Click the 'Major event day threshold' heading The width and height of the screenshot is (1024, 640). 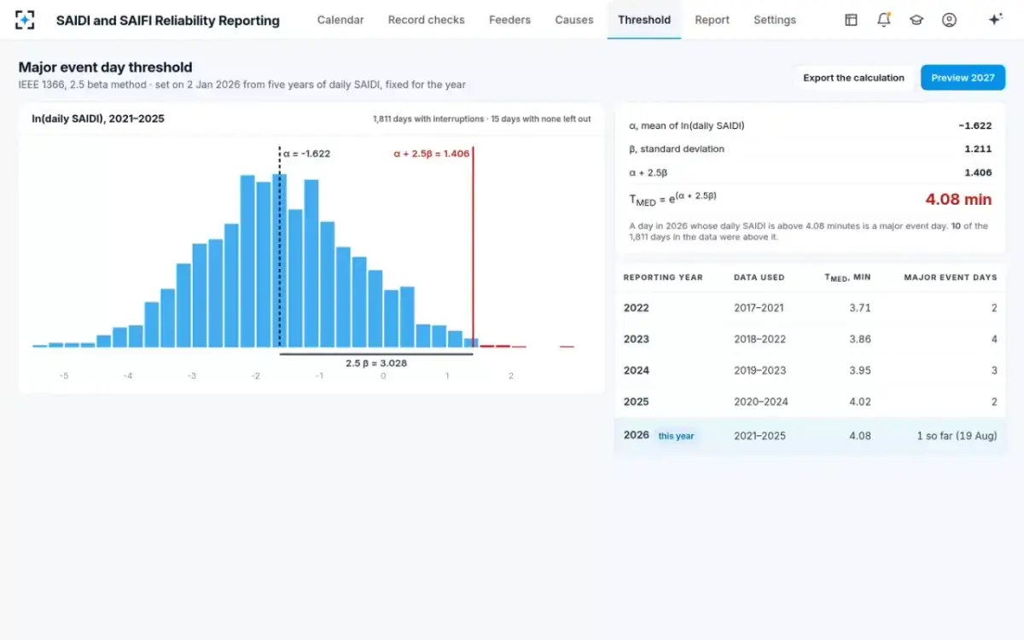[105, 67]
